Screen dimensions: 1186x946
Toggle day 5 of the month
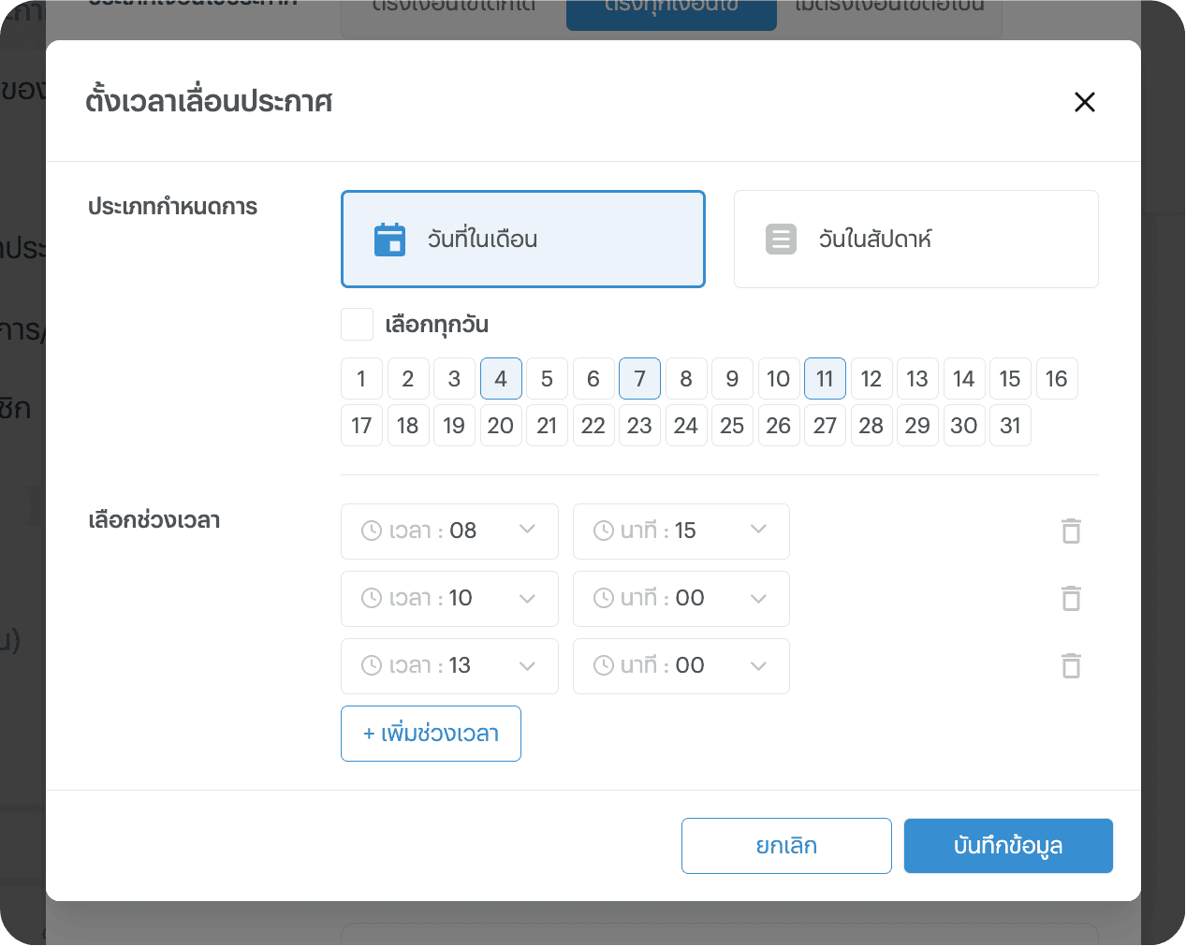[x=548, y=379]
